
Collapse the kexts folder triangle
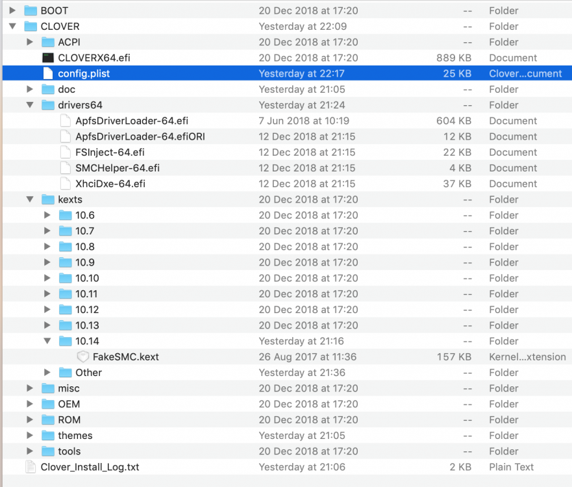(30, 199)
